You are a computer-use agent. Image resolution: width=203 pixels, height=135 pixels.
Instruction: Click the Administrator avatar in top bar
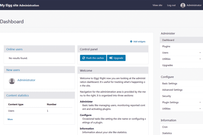click(183, 5)
